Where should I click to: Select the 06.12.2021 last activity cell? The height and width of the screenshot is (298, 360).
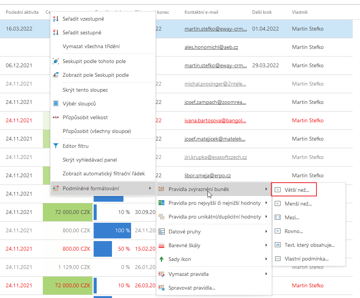point(19,65)
